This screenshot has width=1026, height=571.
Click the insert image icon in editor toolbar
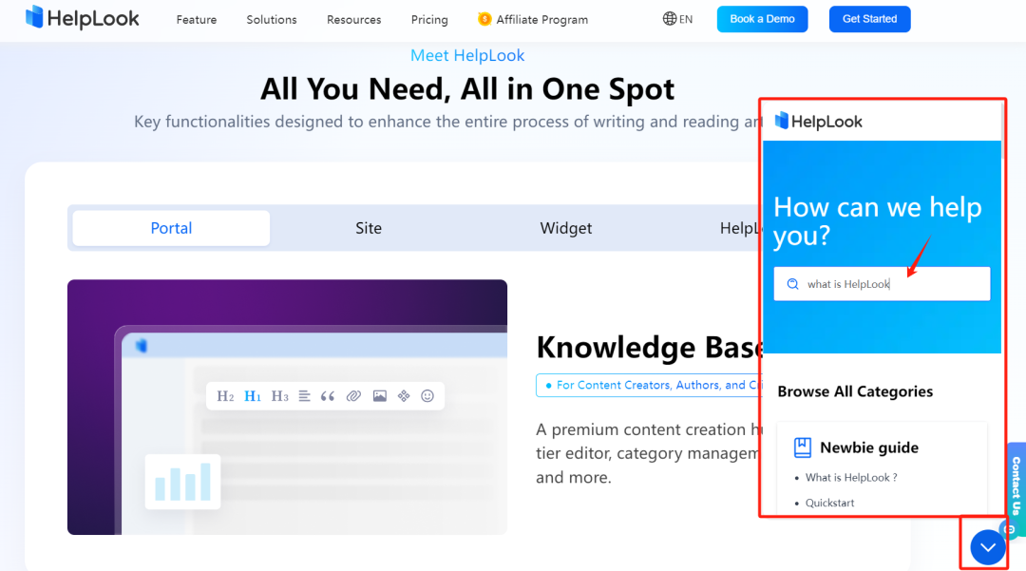tap(380, 396)
